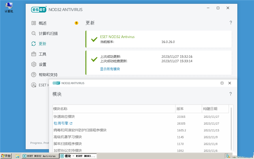Click the yellow notification badge next to 概述

tap(77, 23)
